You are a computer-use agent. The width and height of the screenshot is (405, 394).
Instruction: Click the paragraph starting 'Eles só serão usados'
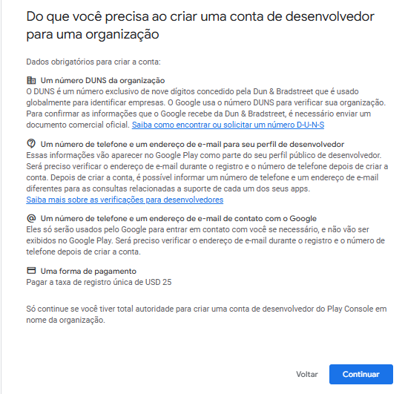click(x=205, y=240)
